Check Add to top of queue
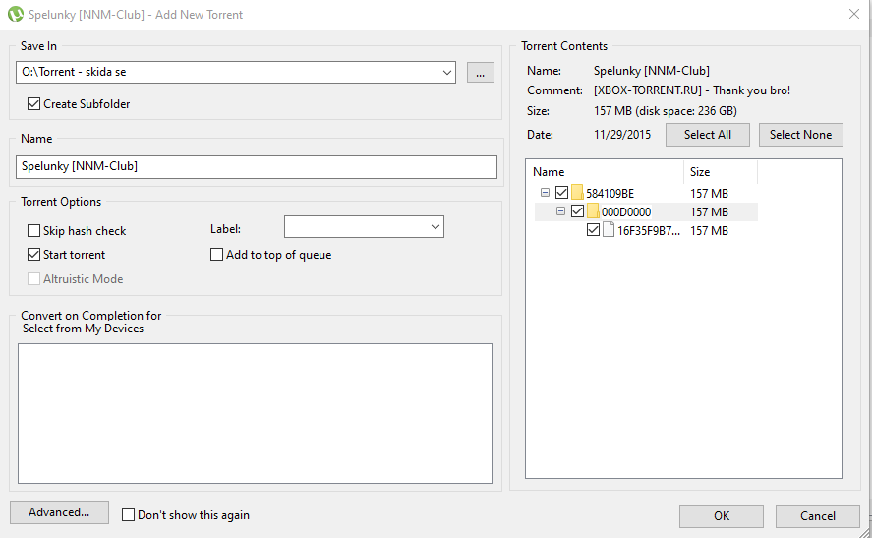 (x=216, y=255)
